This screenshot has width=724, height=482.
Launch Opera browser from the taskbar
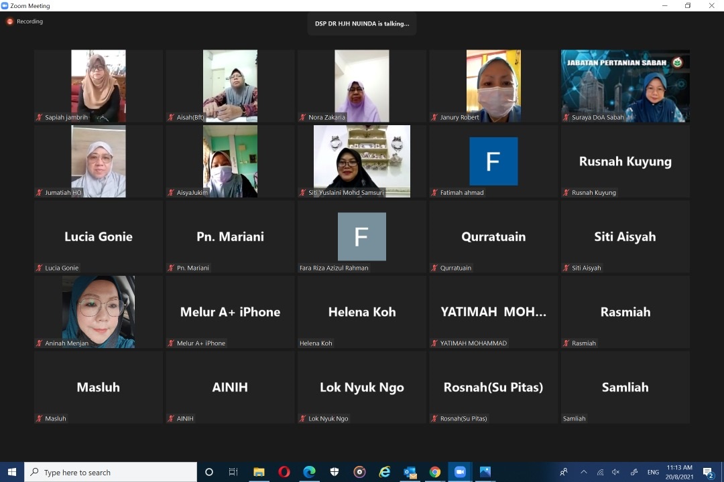click(x=284, y=472)
